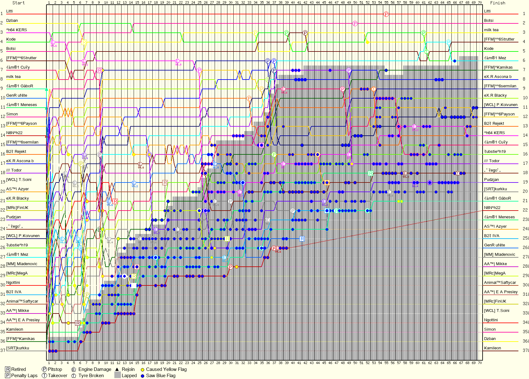Click the Retired marker on lap 20, position 19

[165, 182]
